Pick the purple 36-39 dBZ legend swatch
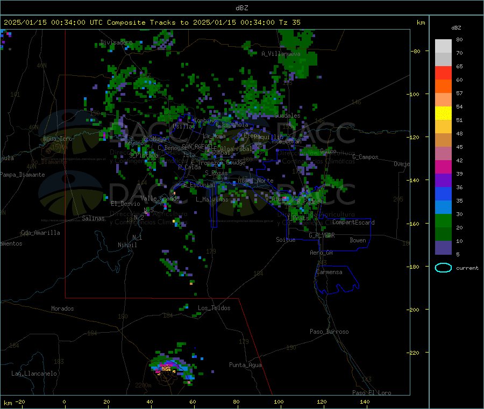This screenshot has width=484, height=409. coord(443,181)
